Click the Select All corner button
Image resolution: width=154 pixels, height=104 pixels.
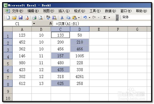(8, 29)
